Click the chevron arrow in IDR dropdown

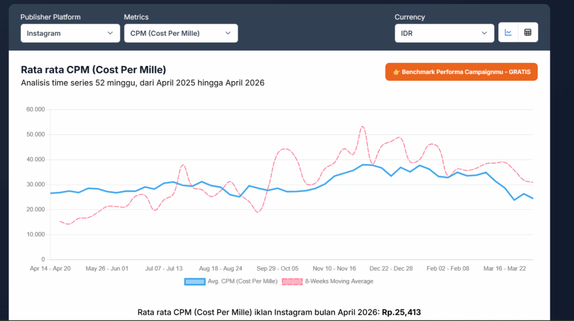tap(484, 33)
